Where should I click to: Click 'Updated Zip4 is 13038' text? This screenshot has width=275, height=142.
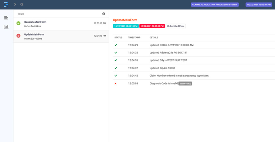pos(162,68)
